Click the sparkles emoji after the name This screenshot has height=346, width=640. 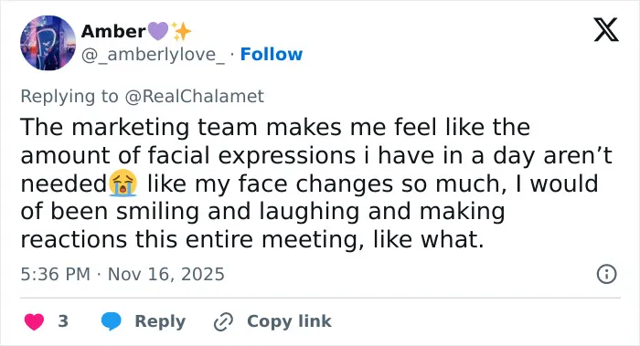[x=181, y=31]
